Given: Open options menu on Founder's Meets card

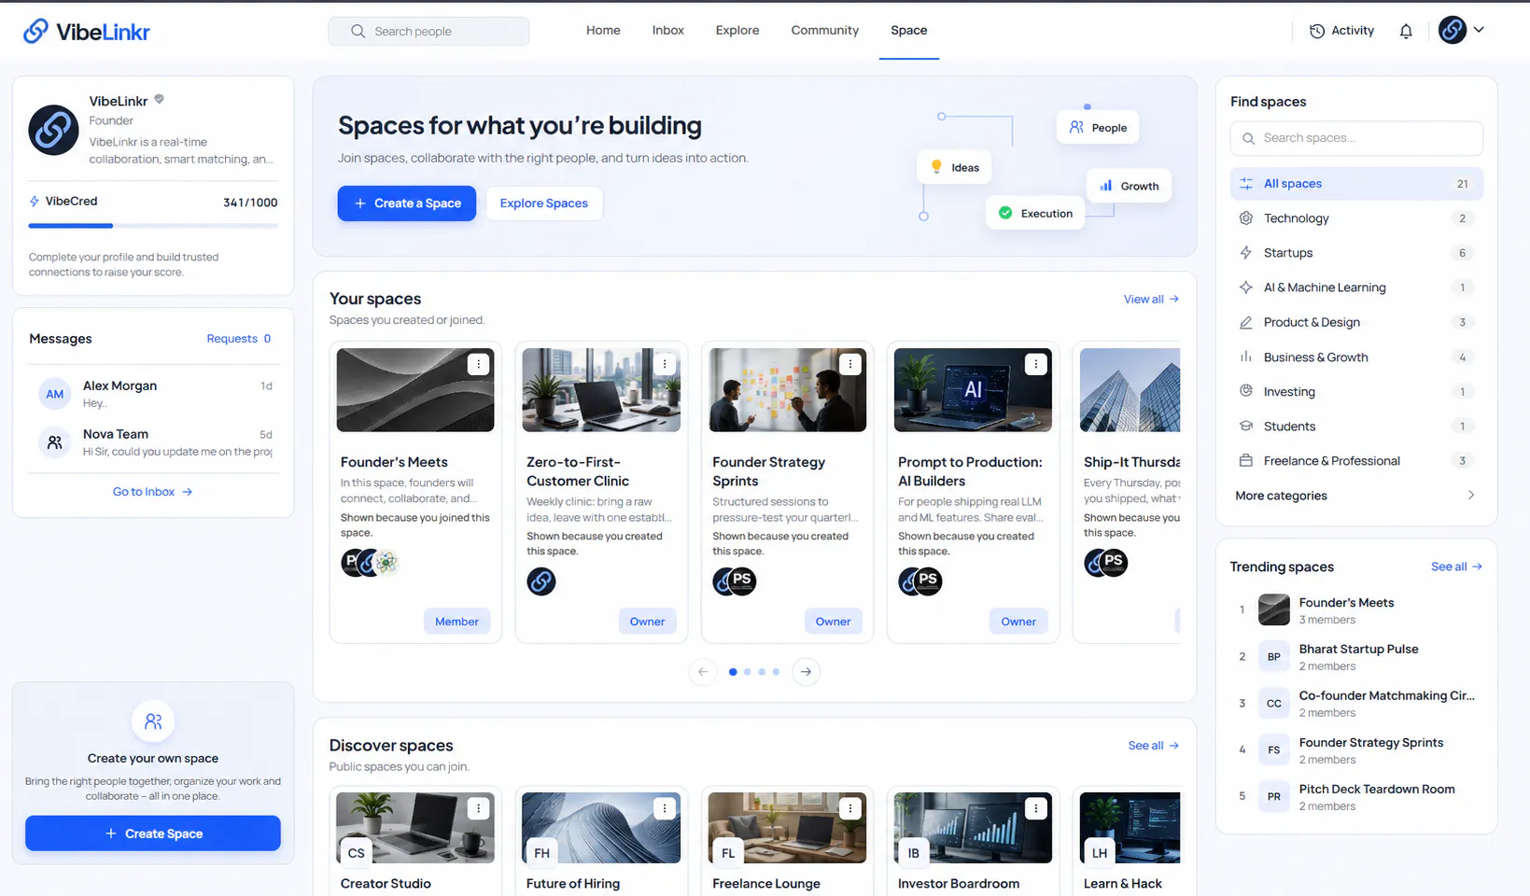Looking at the screenshot, I should [479, 365].
